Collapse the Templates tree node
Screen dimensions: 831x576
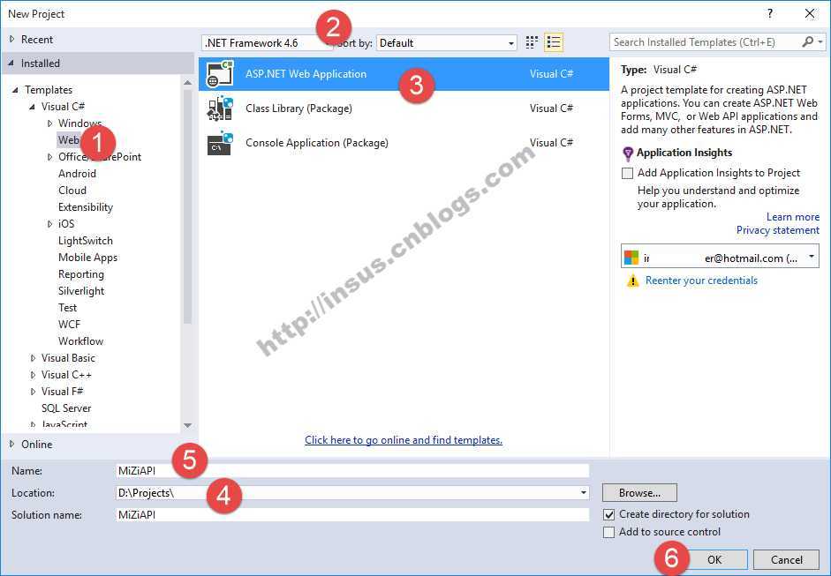(x=15, y=90)
